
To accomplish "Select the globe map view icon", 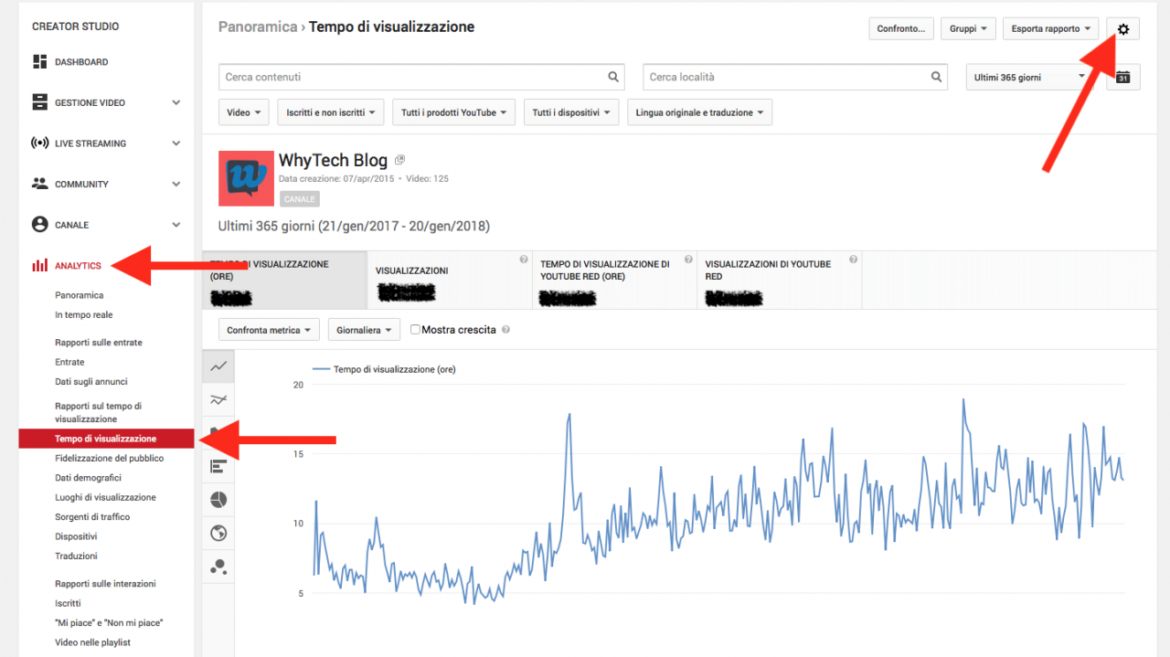I will click(218, 534).
